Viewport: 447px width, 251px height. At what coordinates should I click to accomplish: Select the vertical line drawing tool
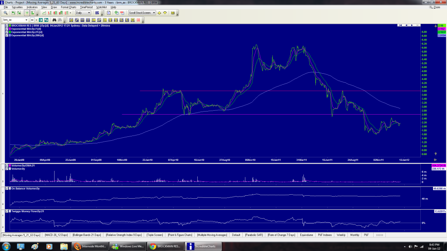point(88,20)
